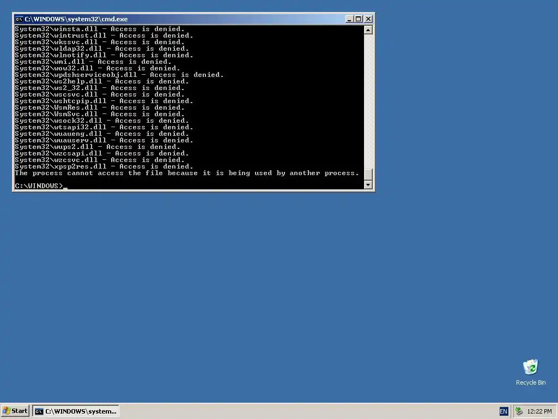Open the Start menu

pyautogui.click(x=15, y=411)
